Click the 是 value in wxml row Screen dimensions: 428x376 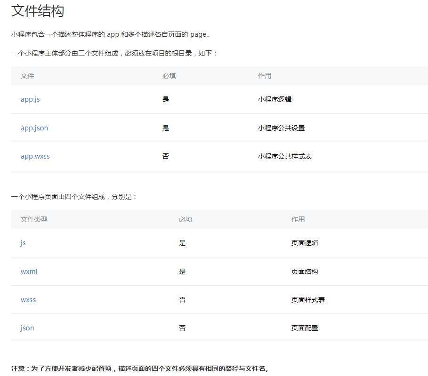point(182,272)
